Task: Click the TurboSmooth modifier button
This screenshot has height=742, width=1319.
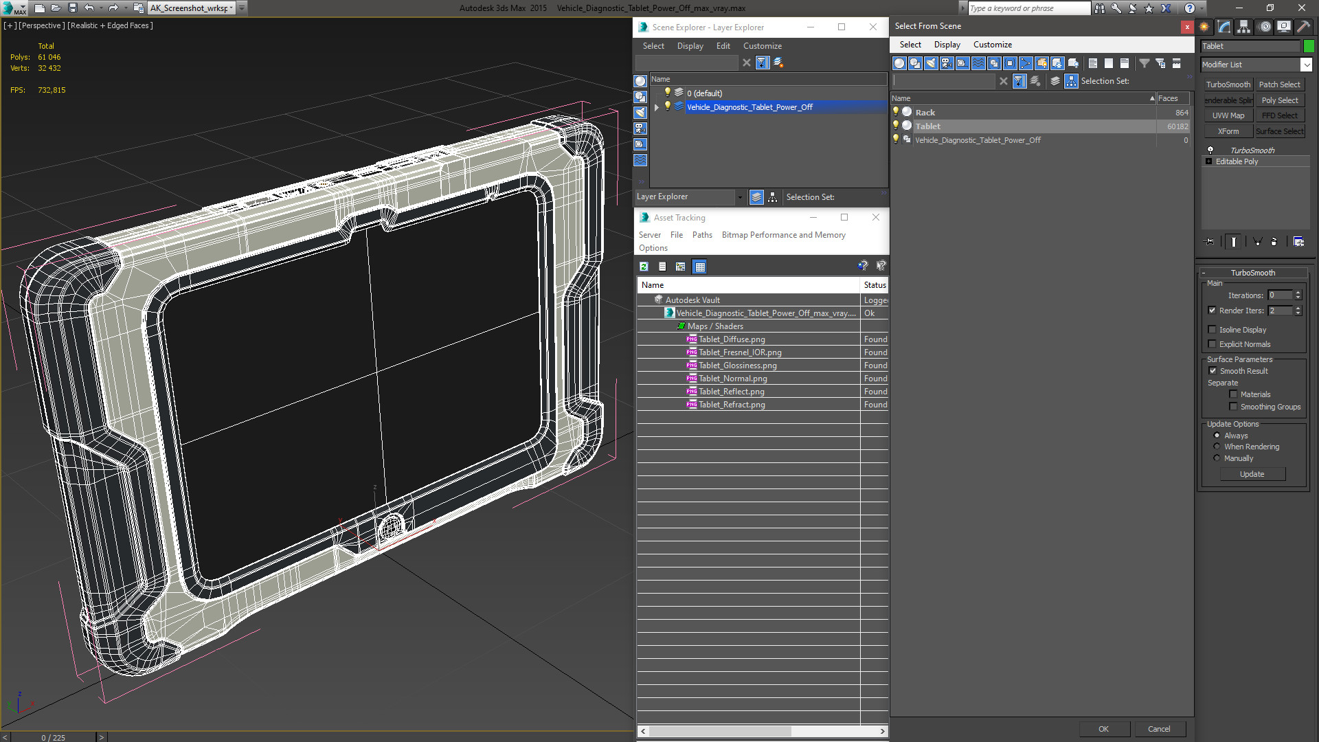Action: click(x=1228, y=85)
